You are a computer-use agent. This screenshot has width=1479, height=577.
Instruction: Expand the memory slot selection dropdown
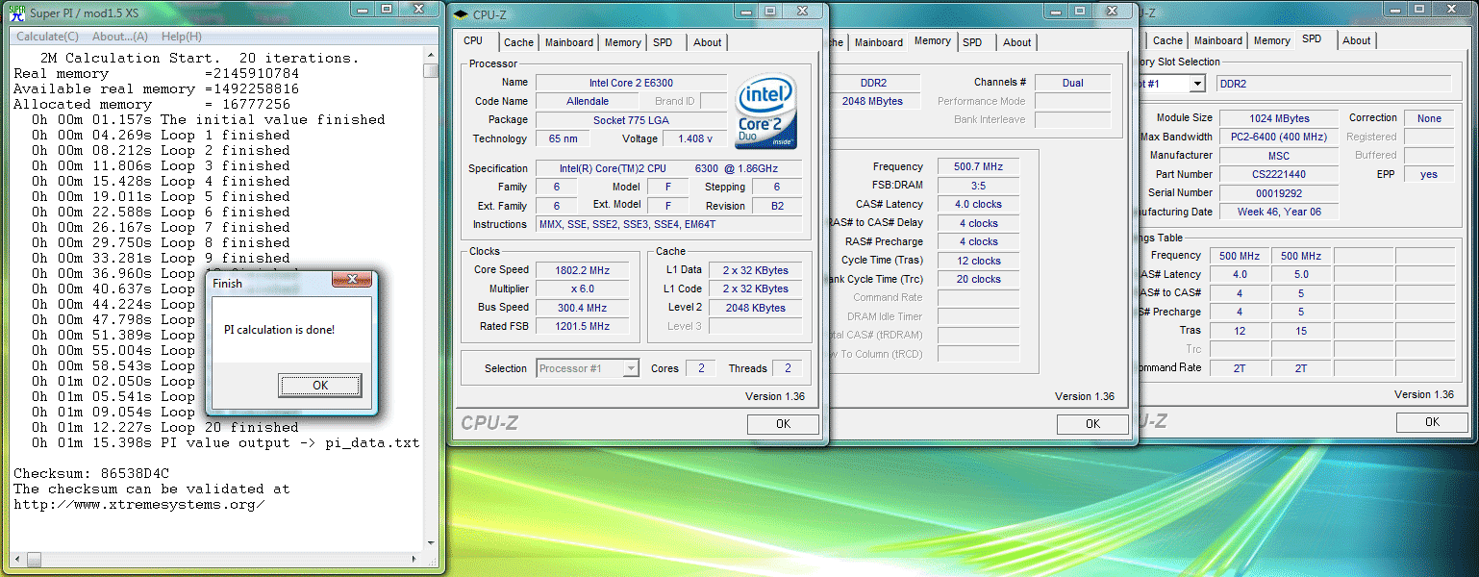pyautogui.click(x=1197, y=84)
